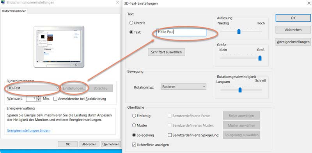Click the Wartezeit minutes input field
The width and height of the screenshot is (312, 153).
(31, 99)
